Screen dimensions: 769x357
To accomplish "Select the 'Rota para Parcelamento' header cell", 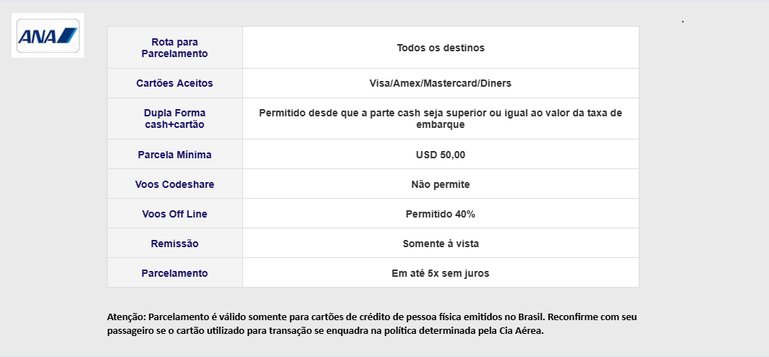I will [174, 48].
